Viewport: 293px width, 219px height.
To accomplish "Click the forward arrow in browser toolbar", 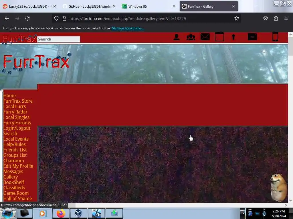I will point(17,19).
